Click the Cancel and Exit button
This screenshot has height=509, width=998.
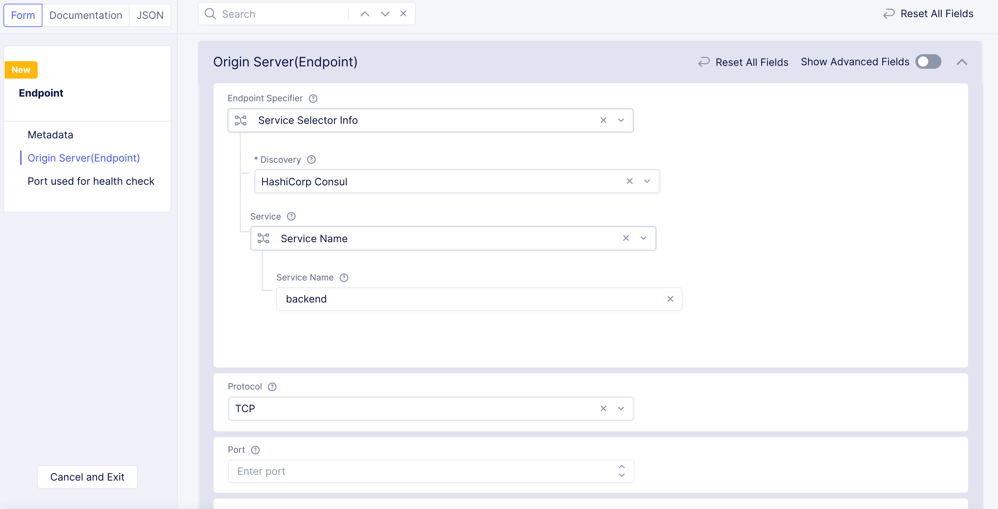coord(87,477)
